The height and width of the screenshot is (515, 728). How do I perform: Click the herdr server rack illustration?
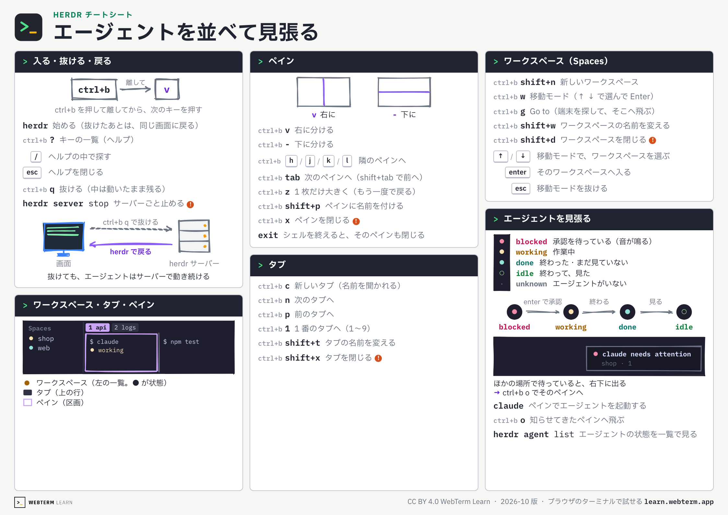(194, 236)
